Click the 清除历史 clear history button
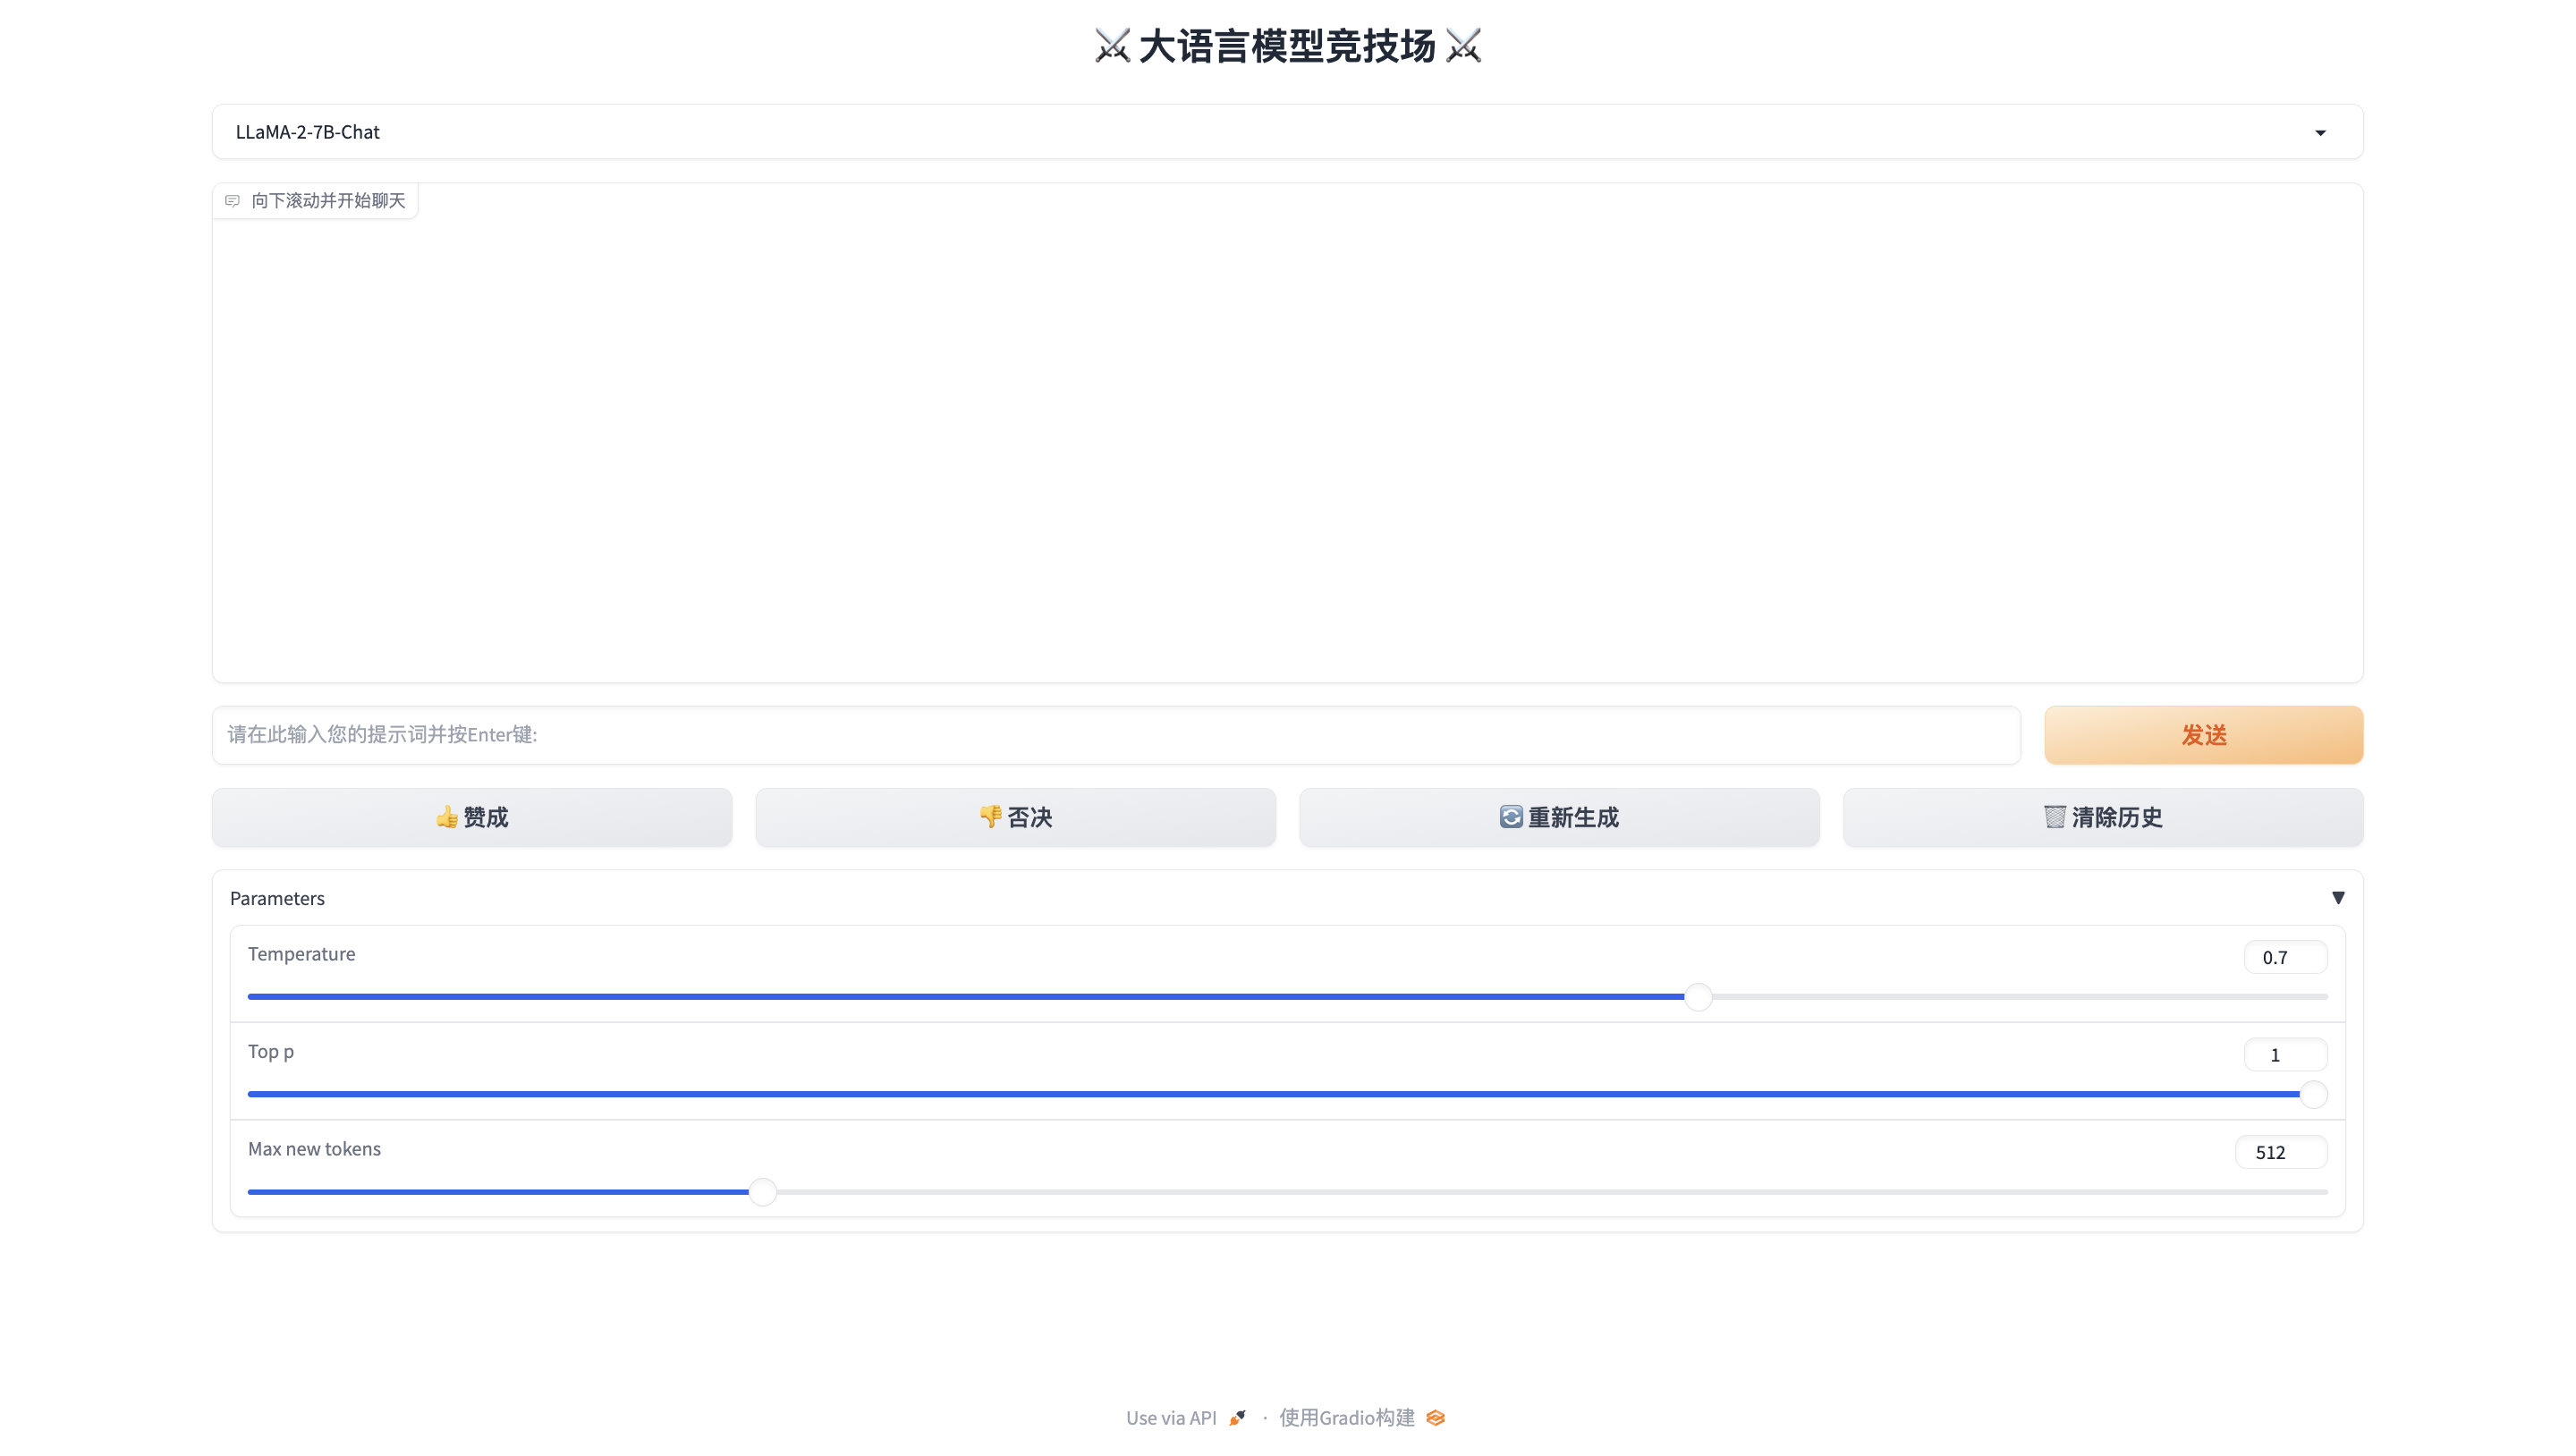 coord(2102,817)
